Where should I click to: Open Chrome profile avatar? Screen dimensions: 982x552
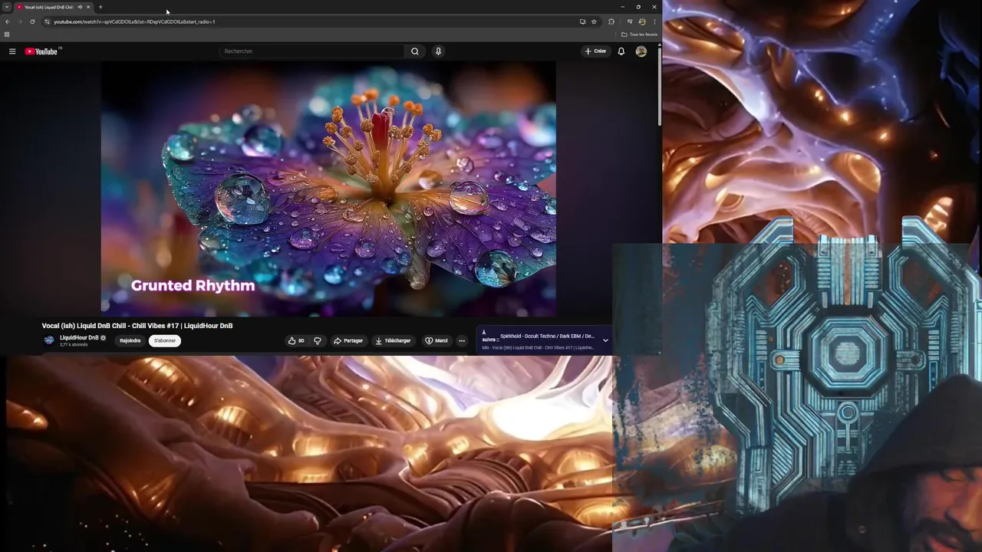pyautogui.click(x=642, y=21)
